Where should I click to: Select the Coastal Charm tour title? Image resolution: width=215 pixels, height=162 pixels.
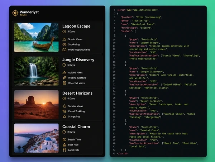point(76,127)
